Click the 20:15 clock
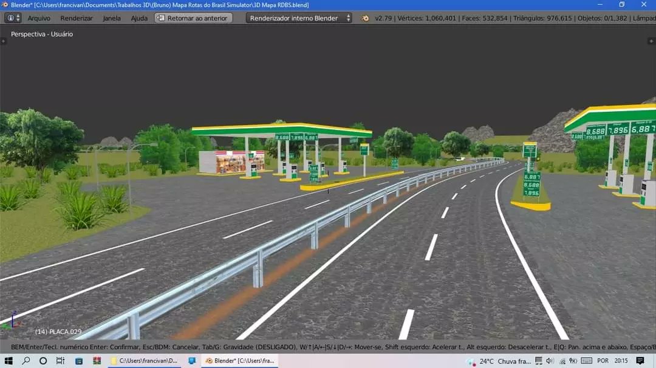 pos(621,361)
